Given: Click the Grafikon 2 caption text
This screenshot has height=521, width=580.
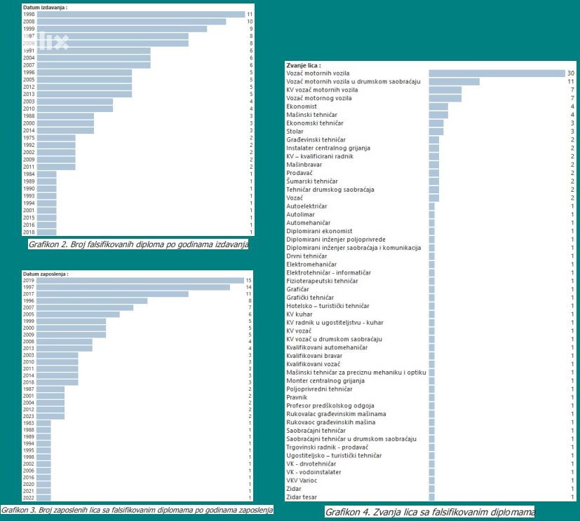Looking at the screenshot, I should coord(138,245).
